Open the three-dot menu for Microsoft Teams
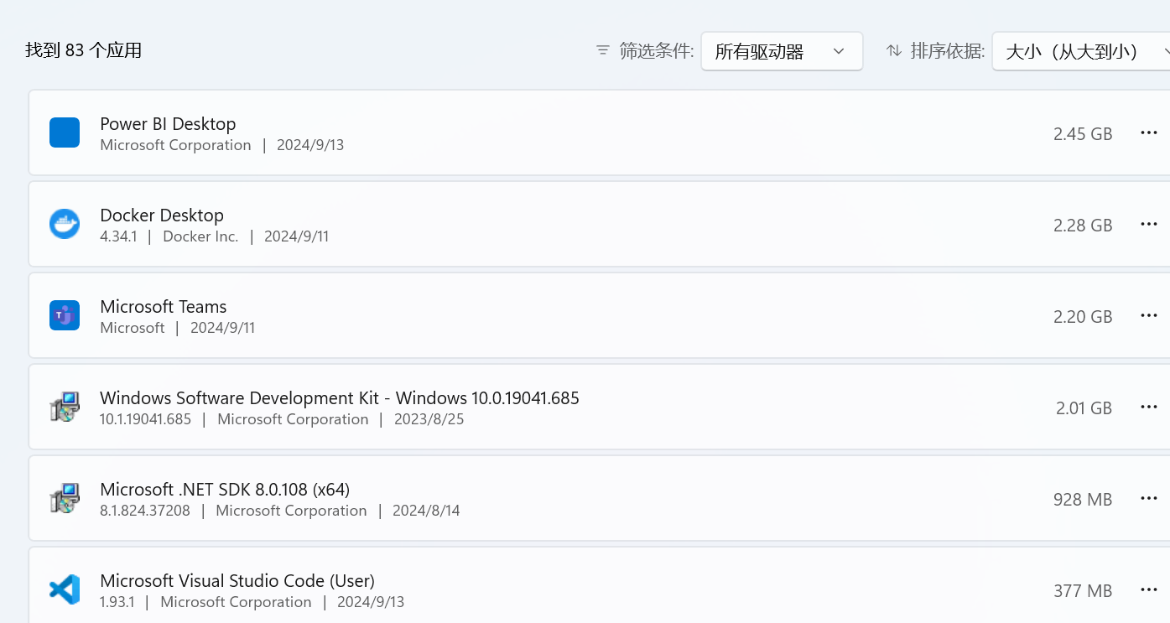Screen dimensions: 1170x623 pyautogui.click(x=1149, y=315)
